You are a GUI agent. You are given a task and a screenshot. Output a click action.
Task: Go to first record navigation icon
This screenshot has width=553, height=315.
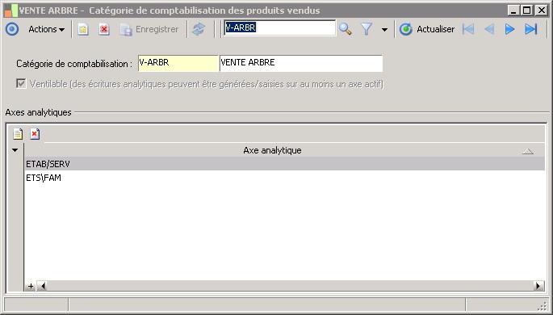coord(468,29)
